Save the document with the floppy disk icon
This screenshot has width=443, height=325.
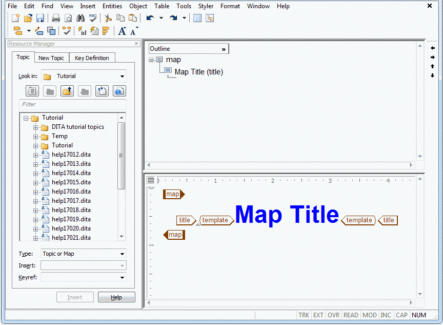(x=40, y=18)
